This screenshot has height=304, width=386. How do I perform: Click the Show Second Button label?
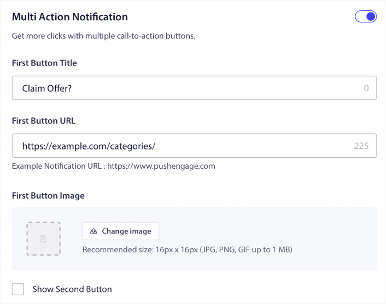[72, 289]
